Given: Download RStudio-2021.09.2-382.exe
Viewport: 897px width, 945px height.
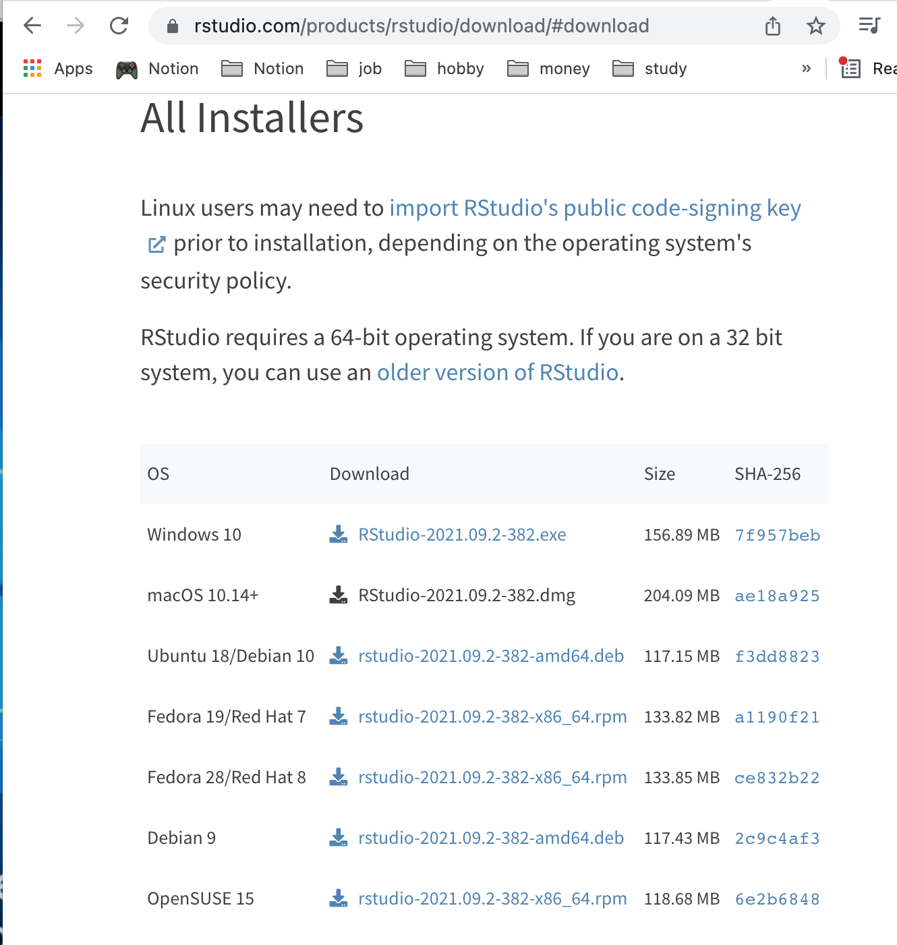Looking at the screenshot, I should coord(462,535).
